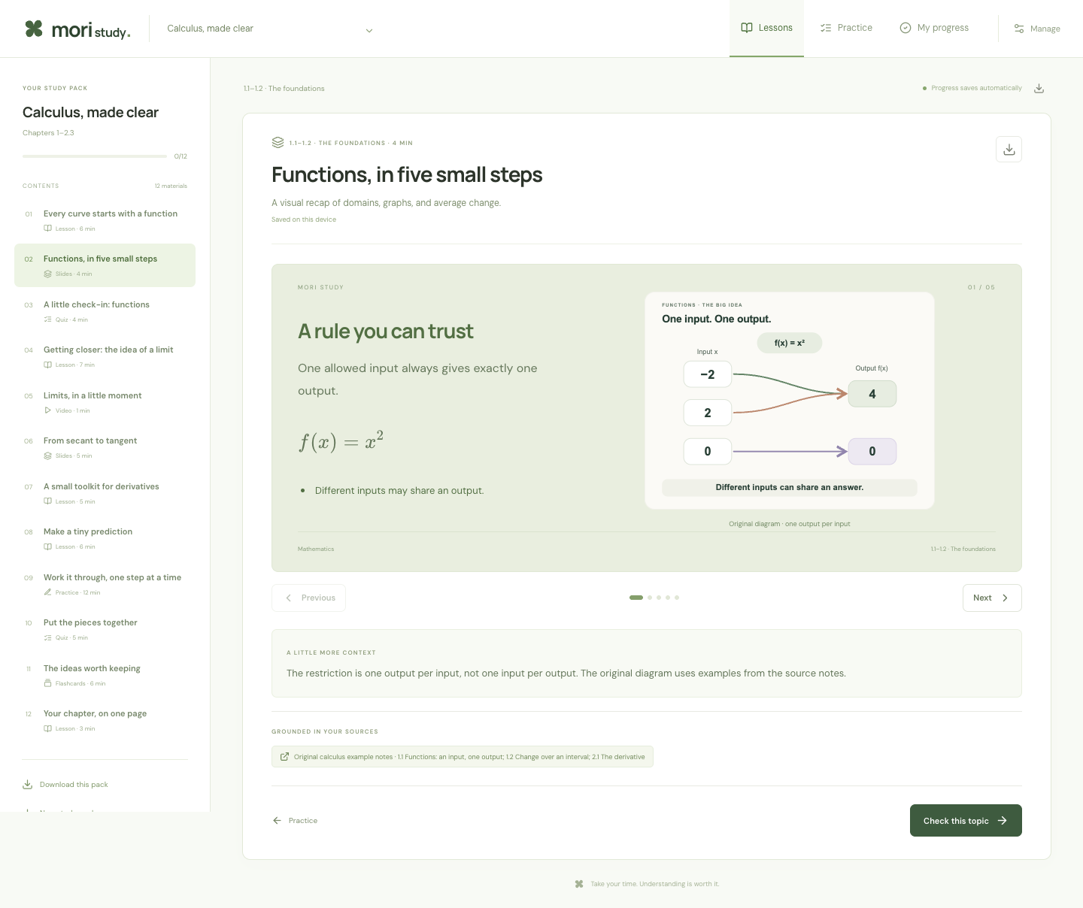
Task: Open the Practice tab in top navigation
Action: click(846, 28)
